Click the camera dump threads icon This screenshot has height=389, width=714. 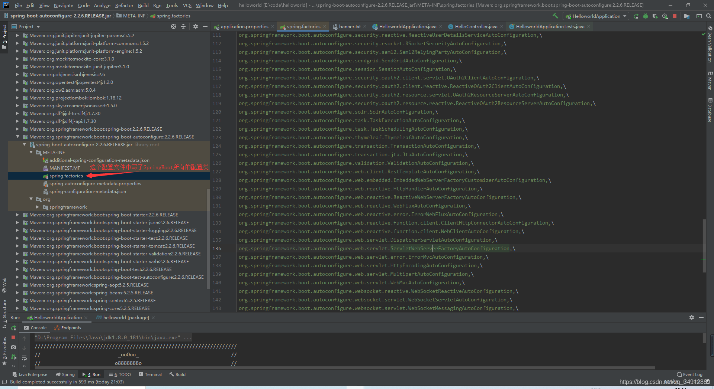point(13,347)
